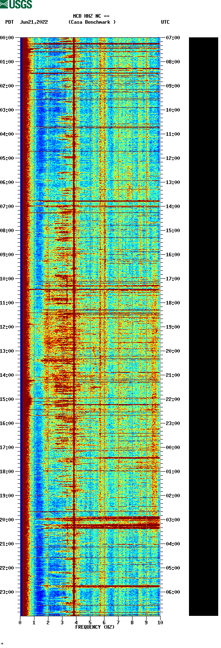Select the 06:00 label on the PDT axis

[7, 182]
